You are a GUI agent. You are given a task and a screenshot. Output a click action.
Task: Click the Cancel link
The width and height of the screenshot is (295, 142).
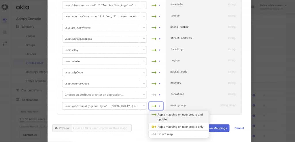coord(239,128)
